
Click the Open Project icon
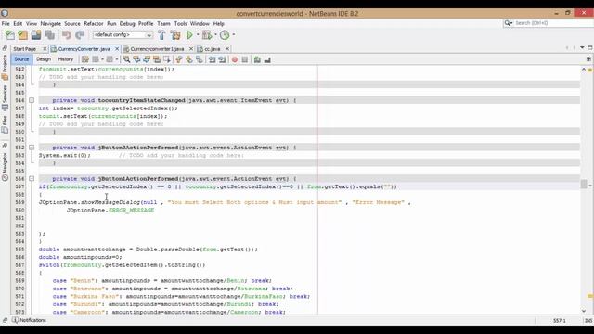[x=36, y=35]
